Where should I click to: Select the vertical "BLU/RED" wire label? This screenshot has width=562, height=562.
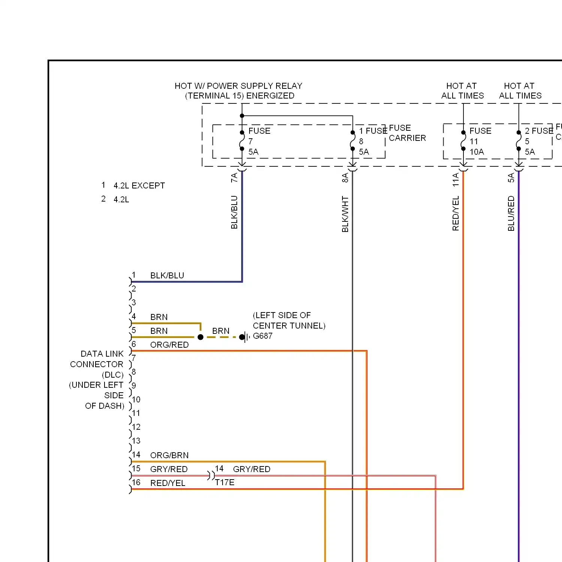(511, 213)
